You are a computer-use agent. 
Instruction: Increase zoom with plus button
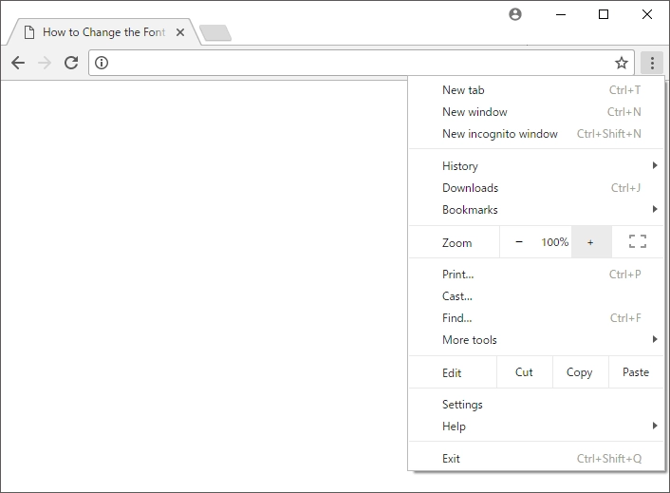click(590, 242)
